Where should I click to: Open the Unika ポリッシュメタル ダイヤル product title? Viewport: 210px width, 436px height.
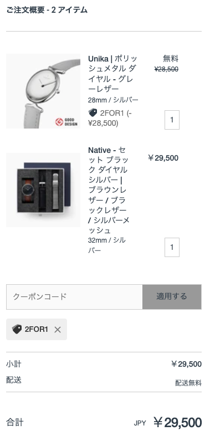[112, 74]
